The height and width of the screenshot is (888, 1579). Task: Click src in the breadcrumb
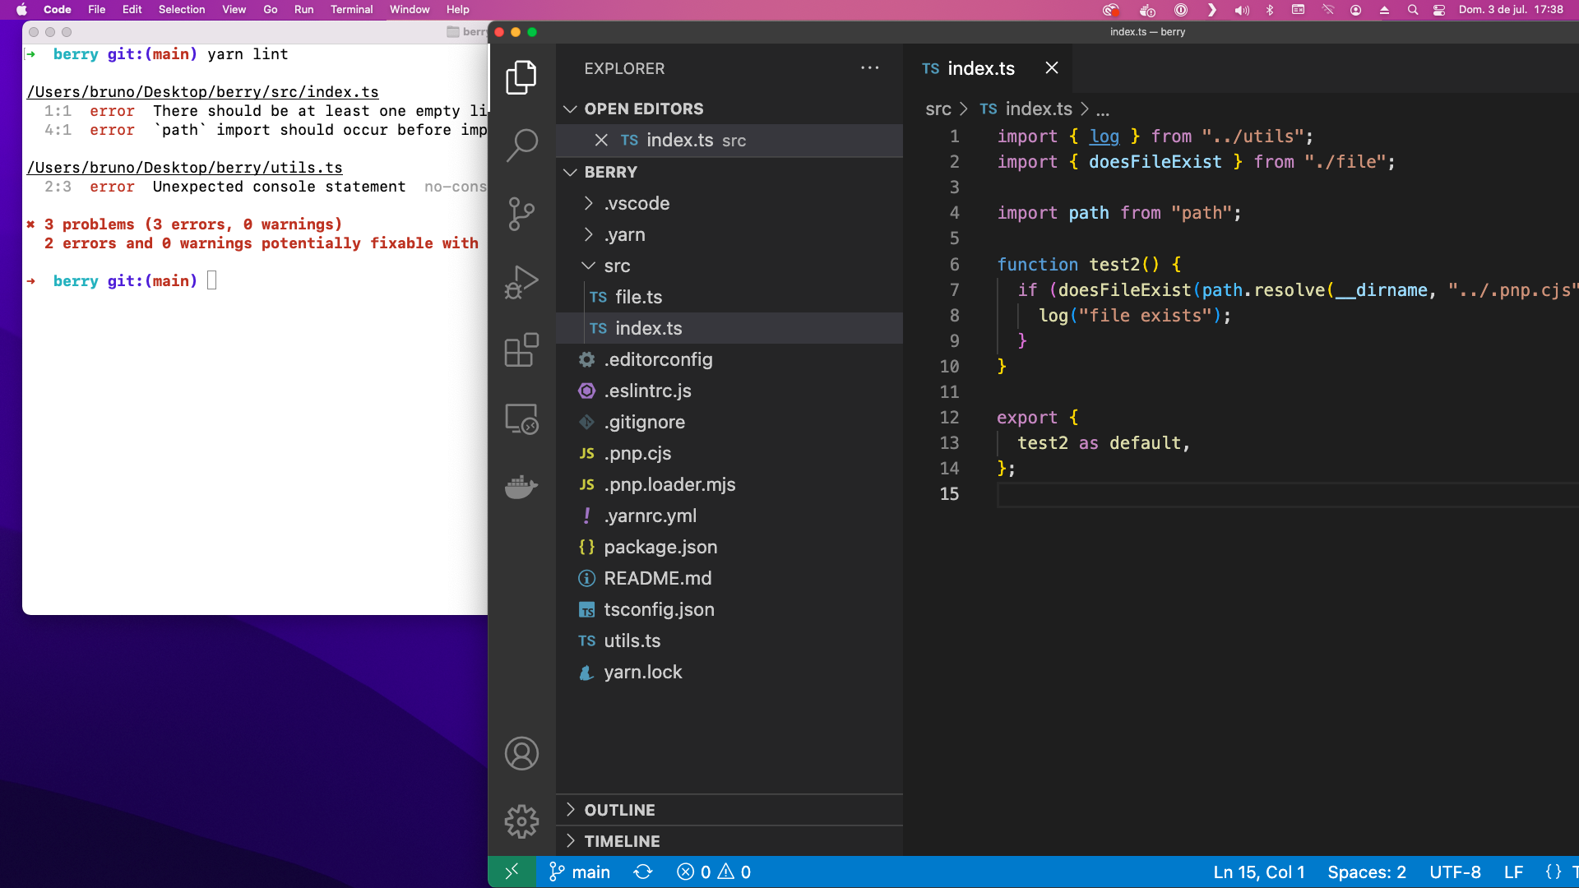coord(938,109)
